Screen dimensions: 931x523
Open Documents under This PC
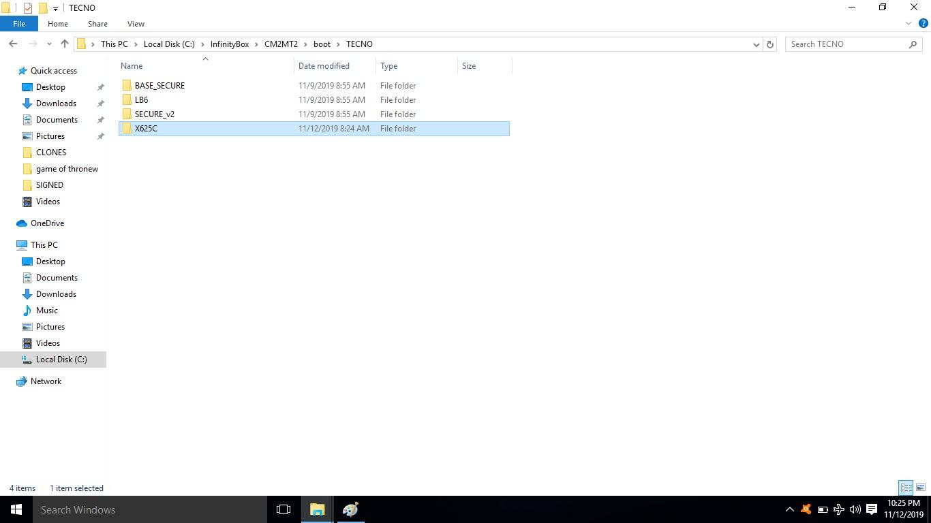click(57, 278)
